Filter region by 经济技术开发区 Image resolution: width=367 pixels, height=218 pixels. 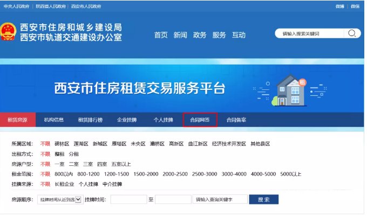coord(229,144)
